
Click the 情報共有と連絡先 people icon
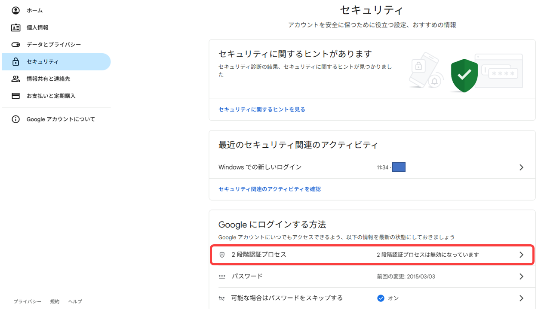(x=16, y=79)
